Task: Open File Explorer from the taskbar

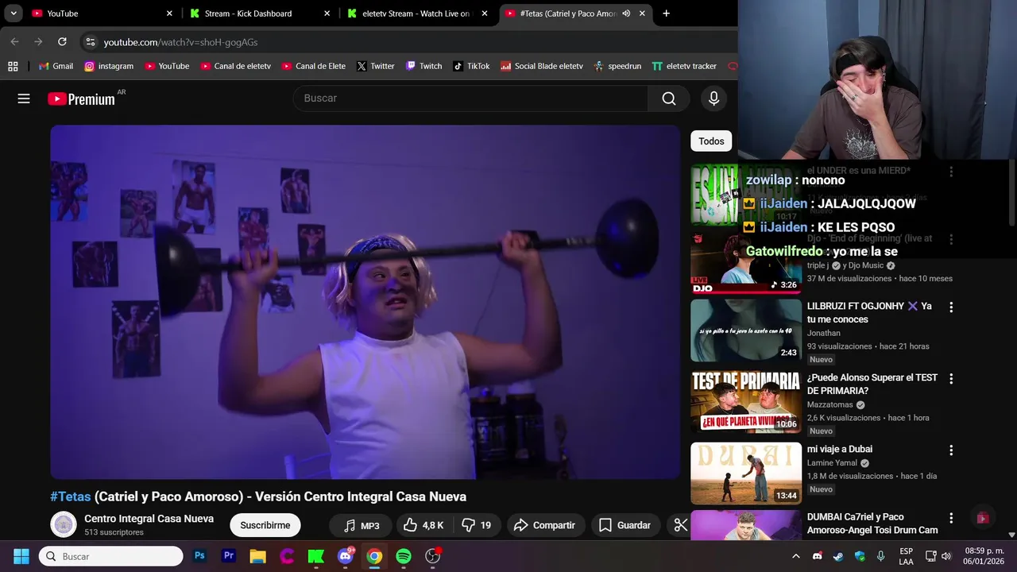Action: click(257, 556)
